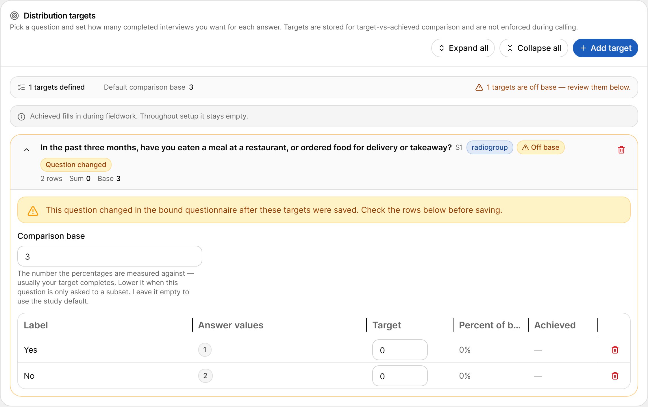Image resolution: width=648 pixels, height=407 pixels.
Task: Delete the restaurant question target
Action: click(621, 150)
